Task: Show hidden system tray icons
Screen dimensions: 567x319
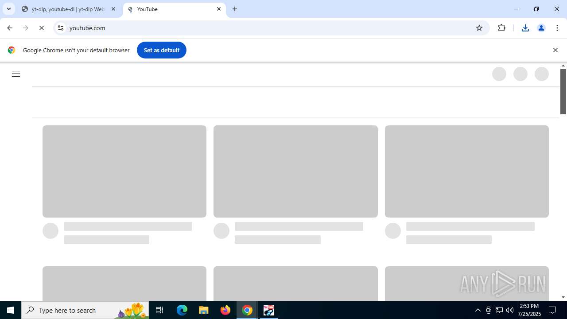Action: (478, 310)
